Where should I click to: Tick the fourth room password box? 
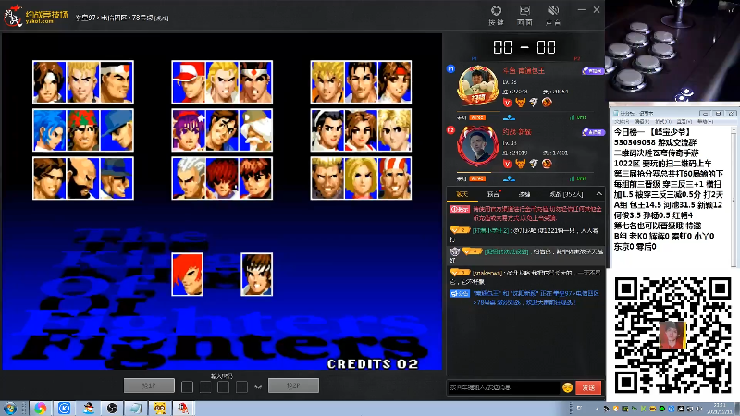click(241, 387)
